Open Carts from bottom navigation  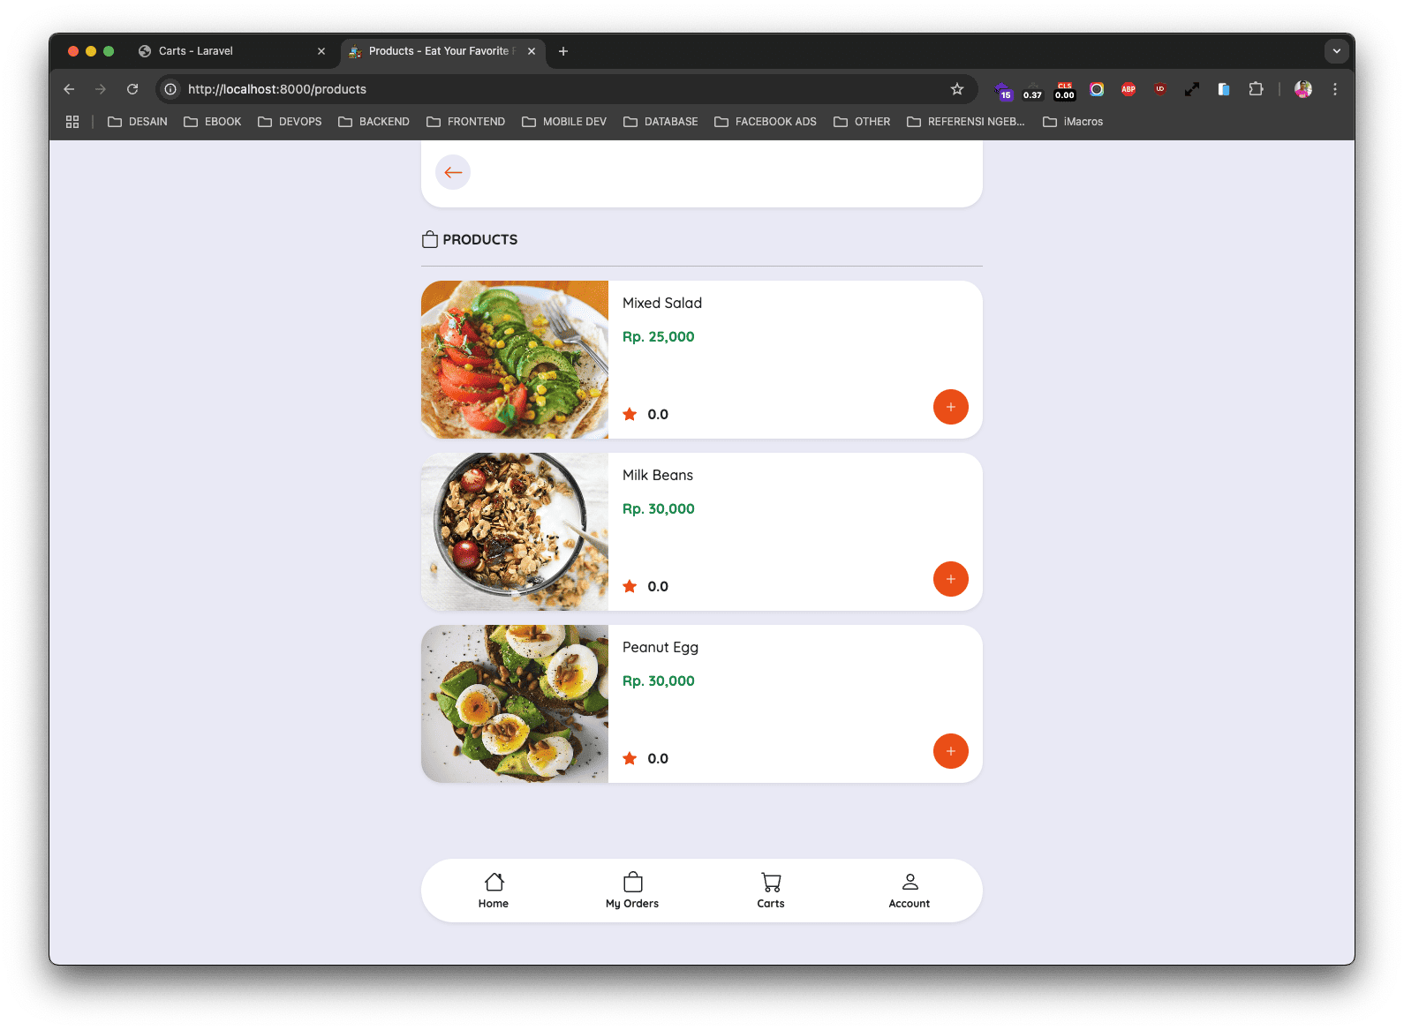pyautogui.click(x=771, y=890)
